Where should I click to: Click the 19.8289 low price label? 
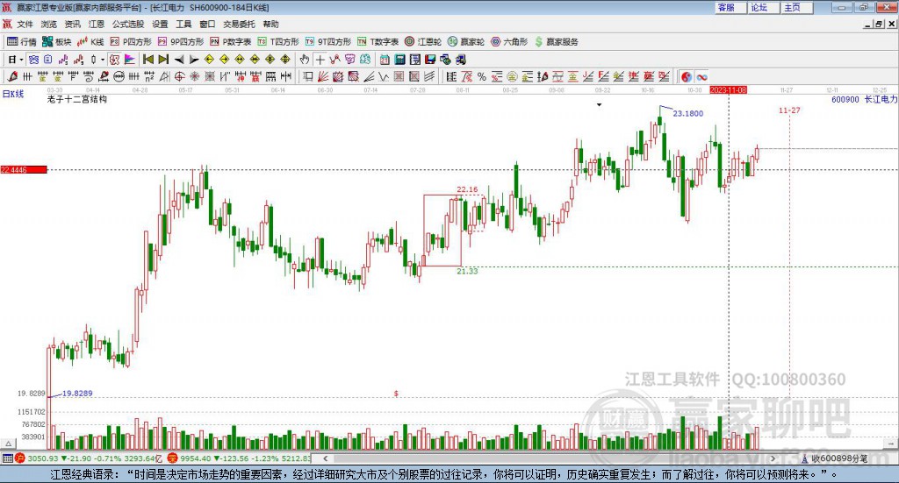[77, 394]
